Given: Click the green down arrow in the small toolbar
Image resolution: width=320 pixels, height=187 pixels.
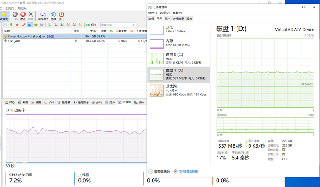Looking at the screenshot, I should 11,25.
